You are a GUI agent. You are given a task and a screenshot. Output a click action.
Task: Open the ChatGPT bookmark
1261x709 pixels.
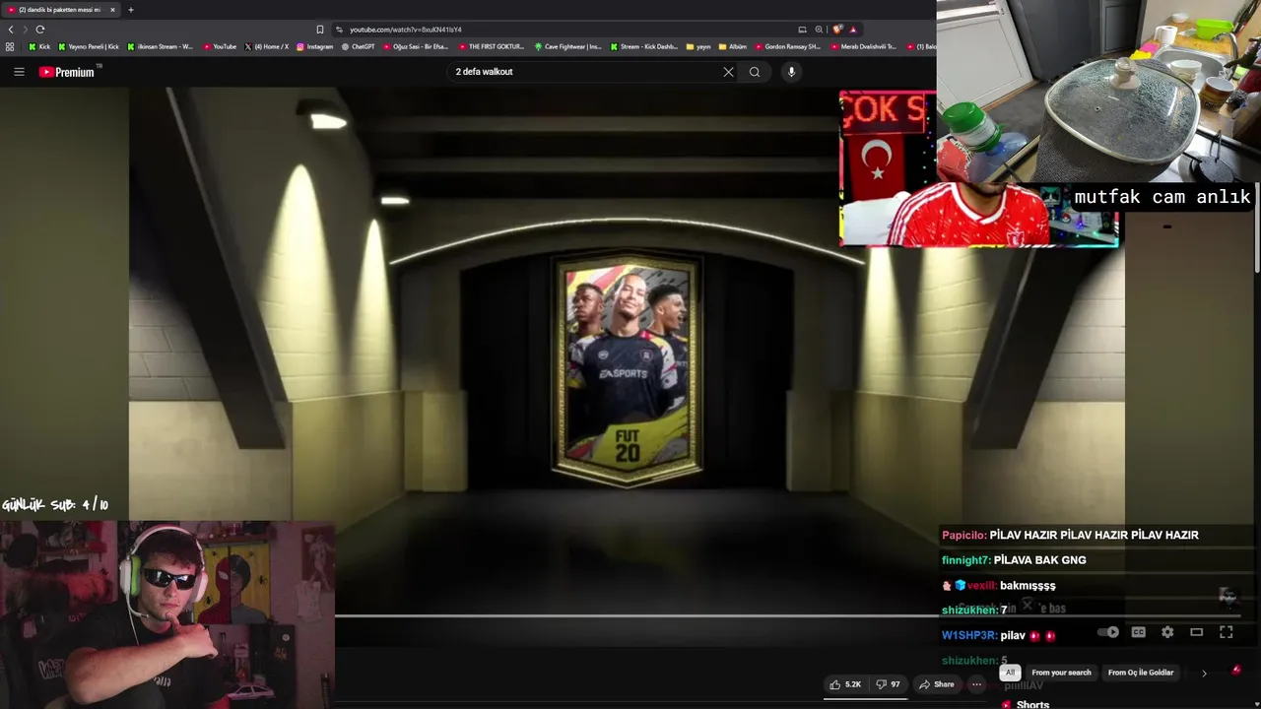359,46
